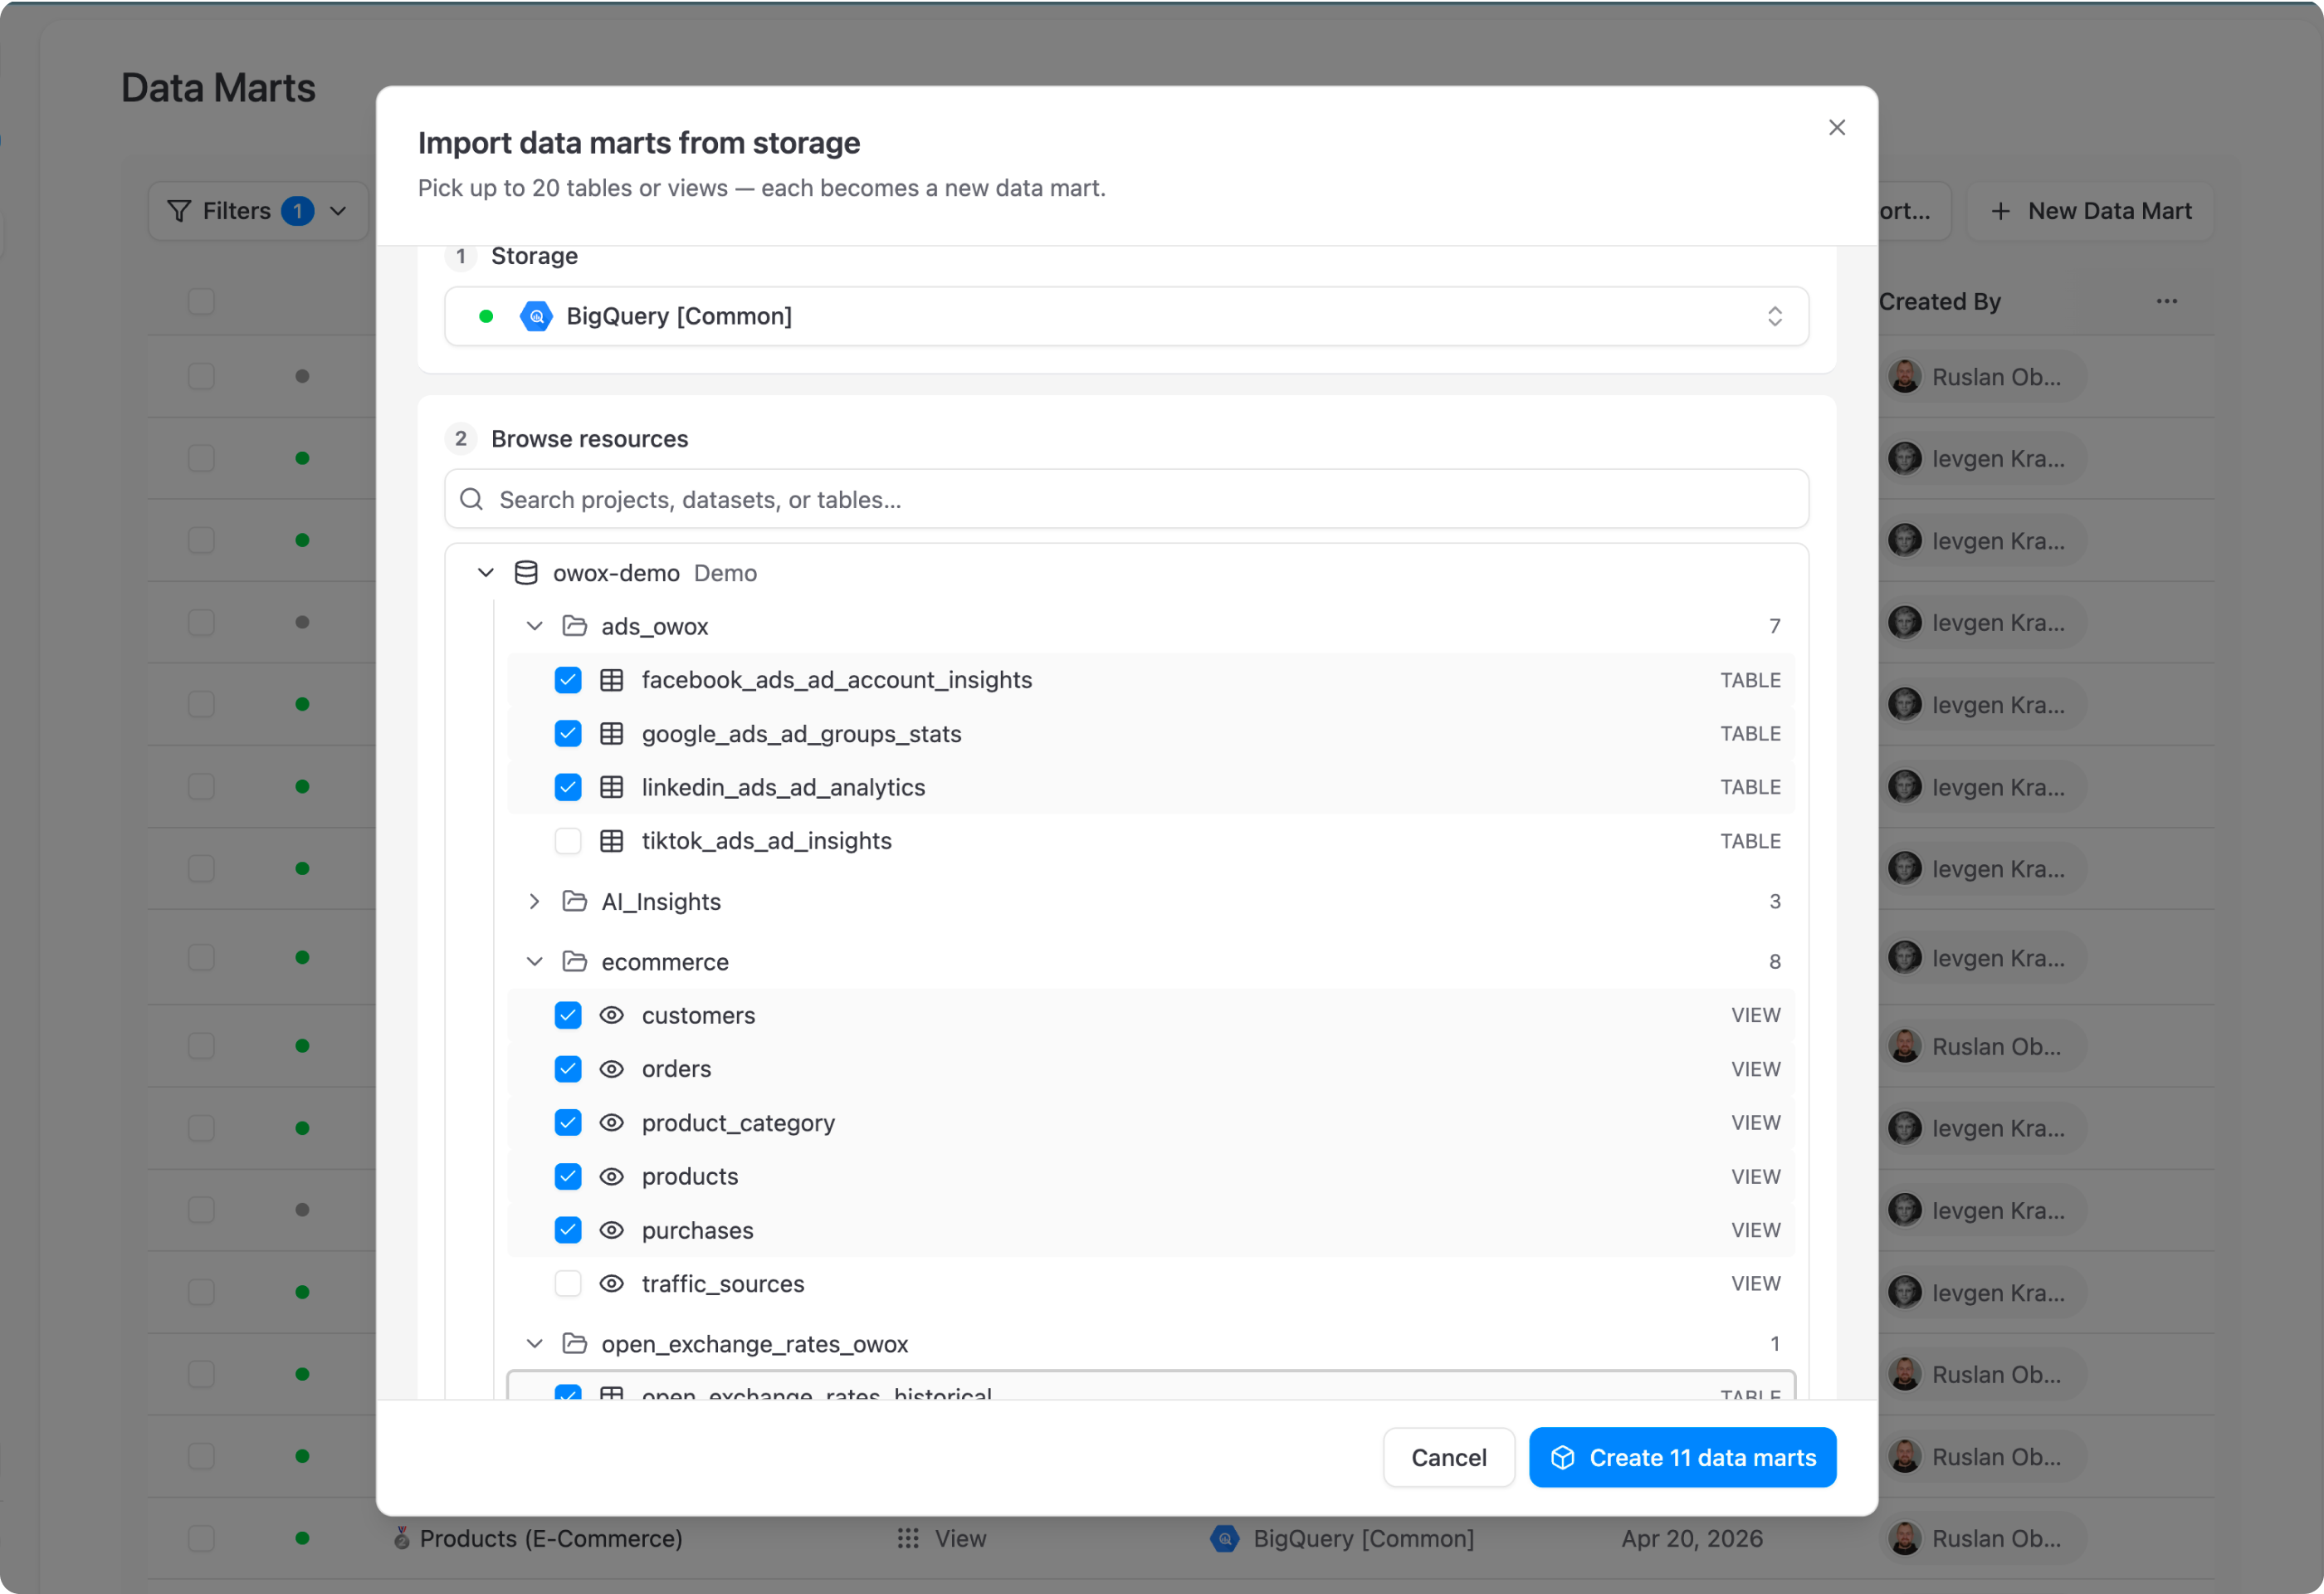2324x1594 pixels.
Task: Click the search magnifier icon in Browse resources
Action: (472, 499)
